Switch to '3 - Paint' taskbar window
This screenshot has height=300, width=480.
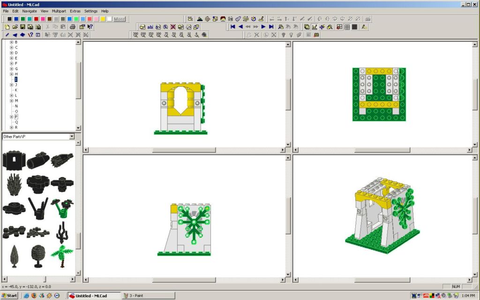pos(149,295)
